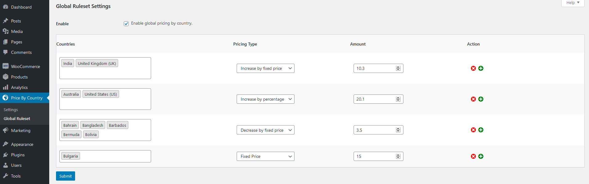Viewport: 589px width, 184px height.
Task: Toggle Enable global pricing by country checkbox
Action: [x=126, y=24]
